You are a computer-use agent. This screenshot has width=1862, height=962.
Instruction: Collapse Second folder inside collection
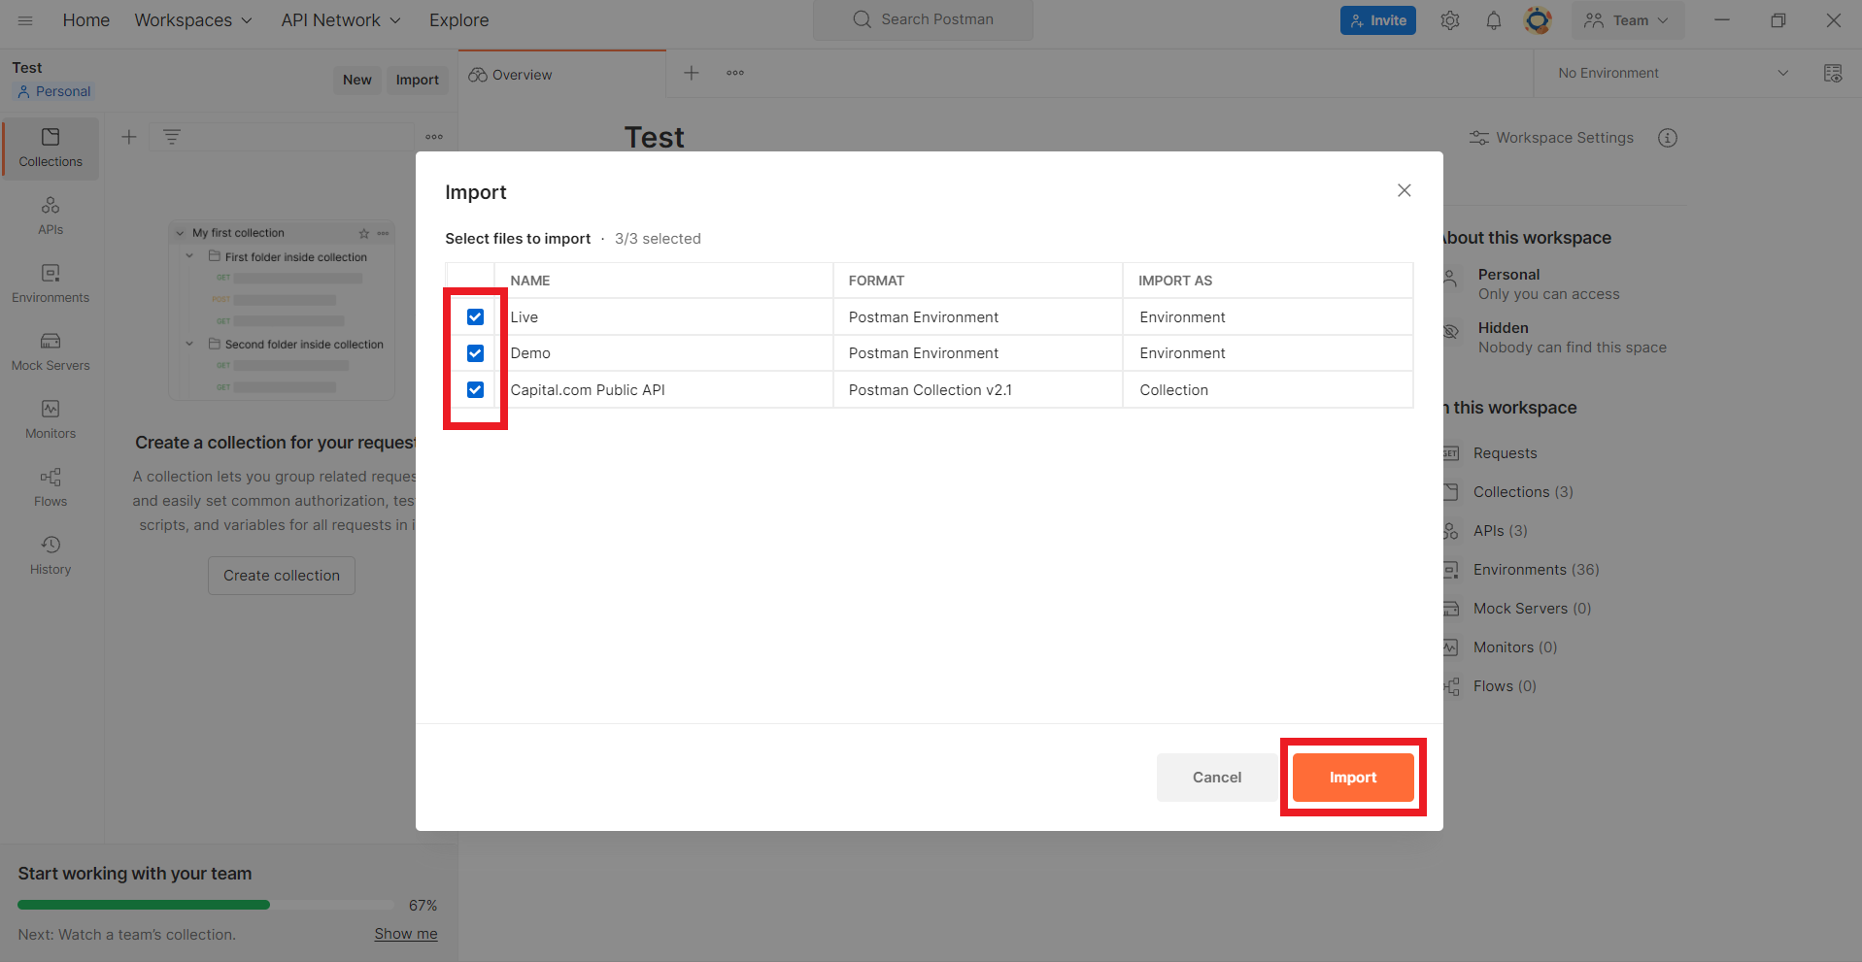189,344
